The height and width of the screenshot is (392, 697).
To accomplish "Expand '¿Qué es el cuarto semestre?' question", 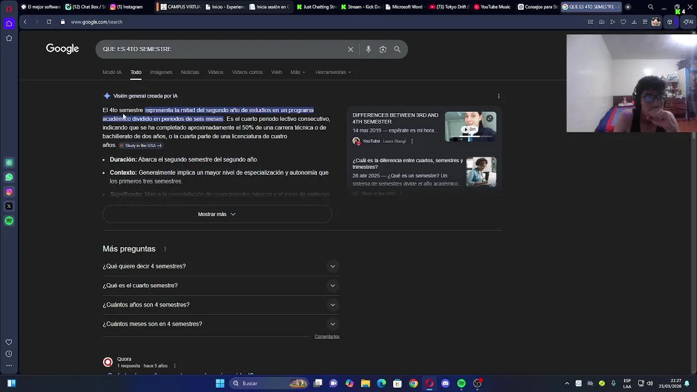I will pyautogui.click(x=221, y=285).
